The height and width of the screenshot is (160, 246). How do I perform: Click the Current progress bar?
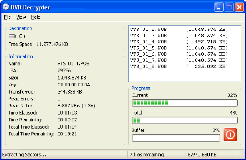184,103
